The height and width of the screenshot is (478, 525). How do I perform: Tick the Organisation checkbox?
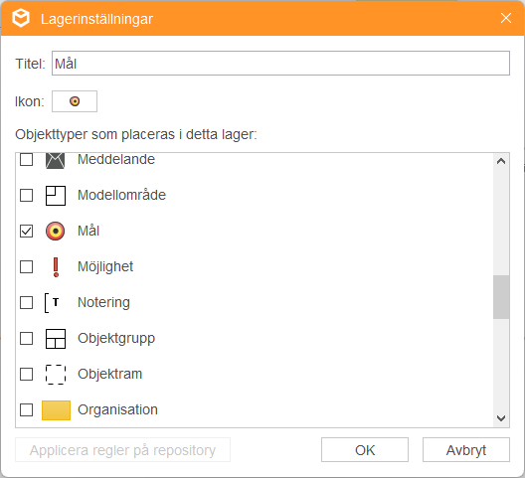pyautogui.click(x=26, y=409)
